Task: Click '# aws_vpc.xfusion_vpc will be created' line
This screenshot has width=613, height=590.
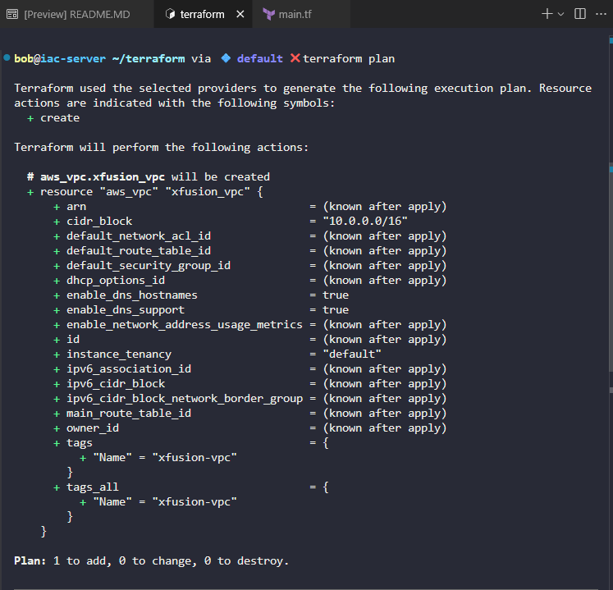Action: 149,176
